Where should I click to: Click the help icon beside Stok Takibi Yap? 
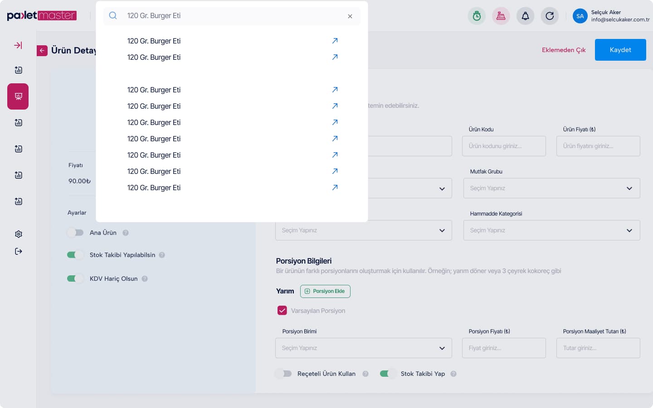[x=453, y=374]
